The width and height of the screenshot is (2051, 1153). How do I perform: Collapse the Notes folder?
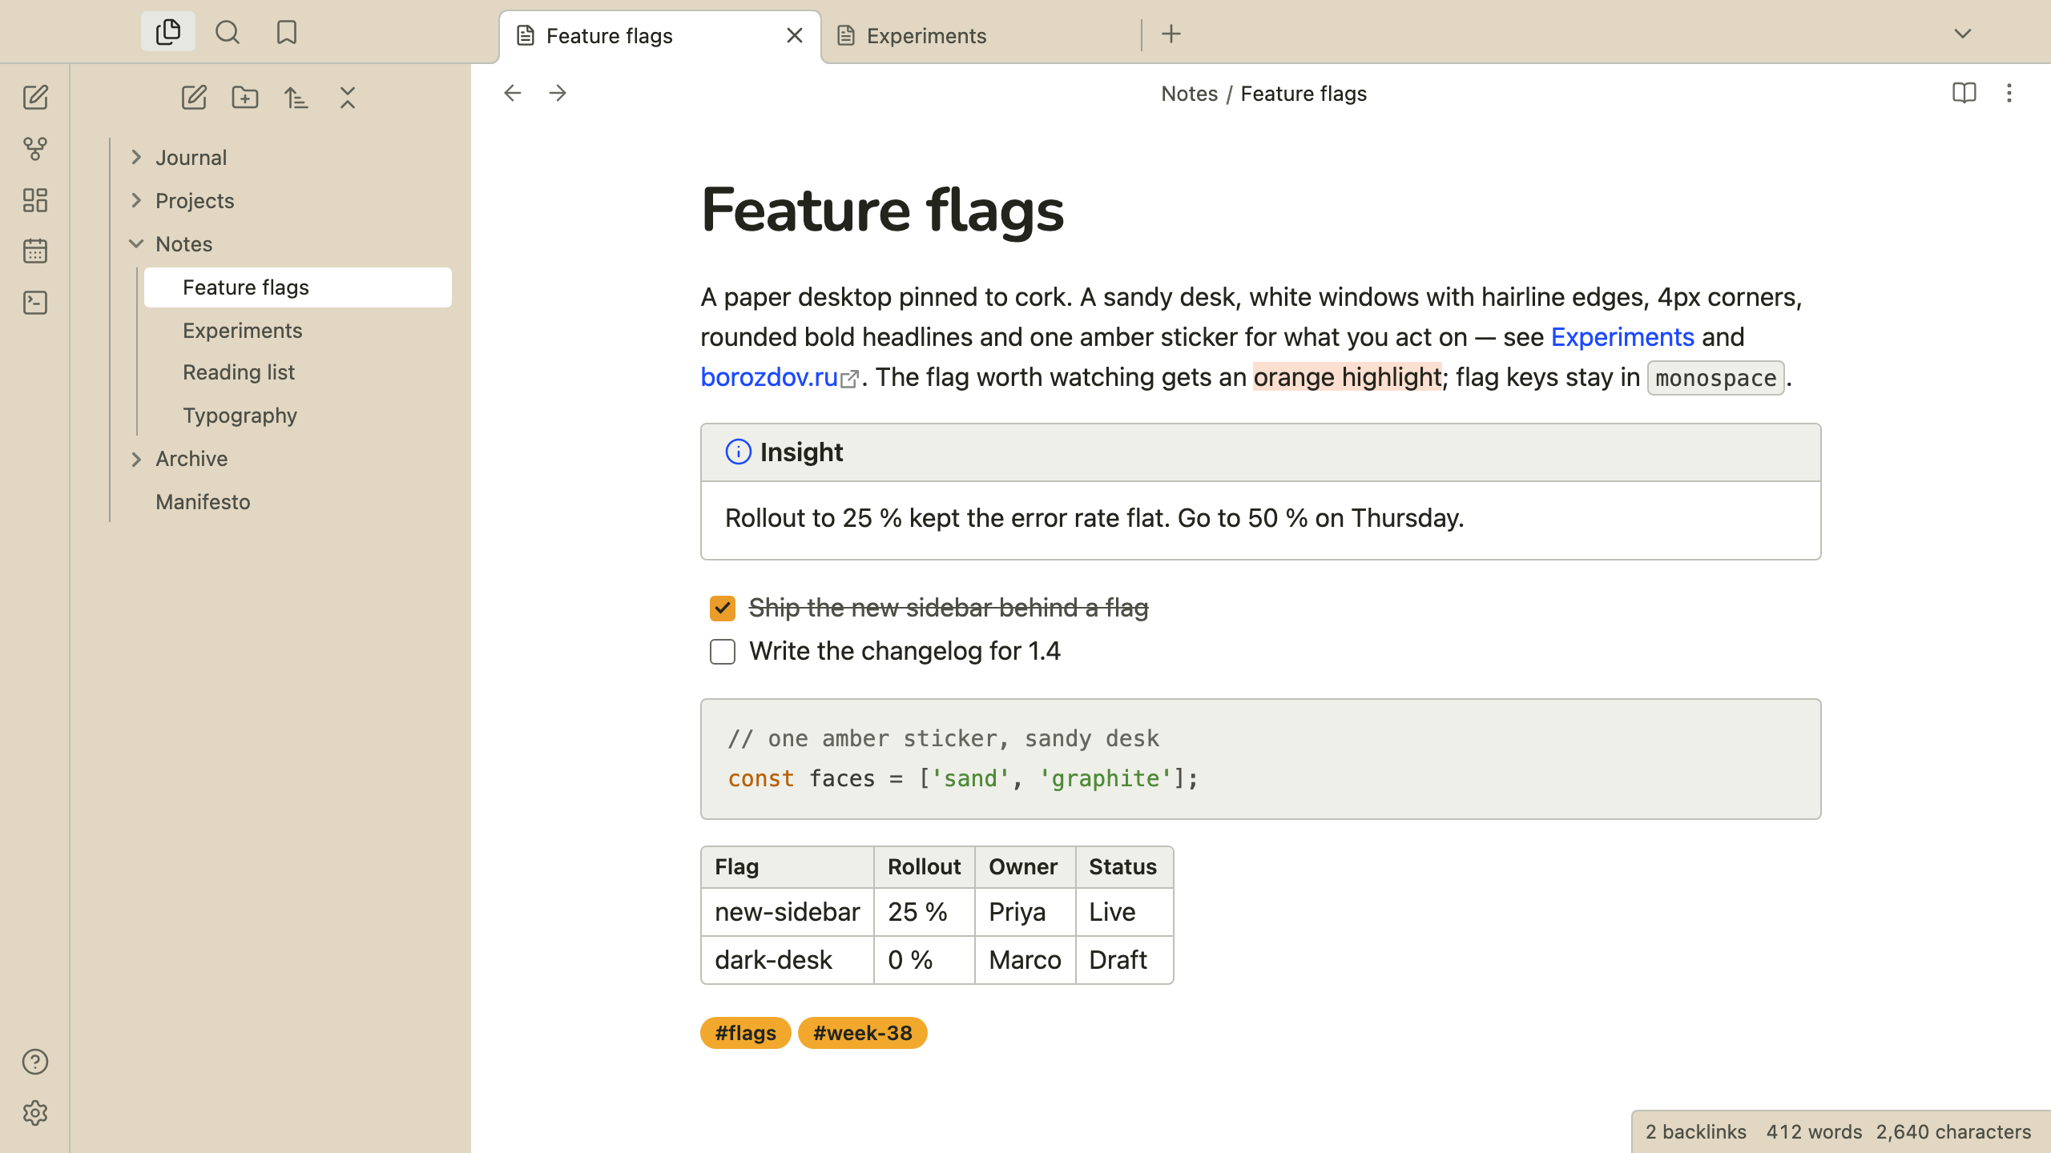(136, 244)
